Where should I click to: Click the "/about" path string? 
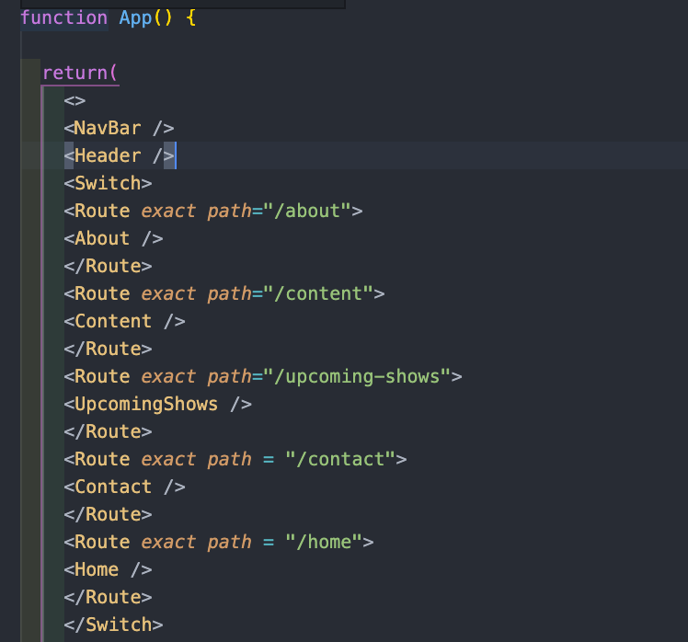pyautogui.click(x=307, y=211)
